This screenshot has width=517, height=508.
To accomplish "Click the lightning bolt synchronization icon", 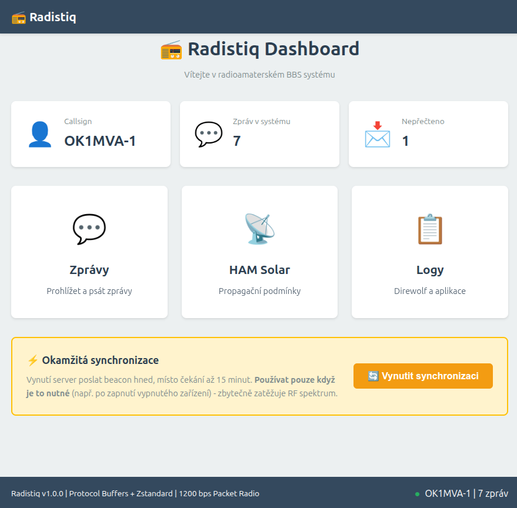I will pos(33,360).
